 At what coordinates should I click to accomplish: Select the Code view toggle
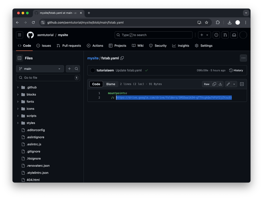coord(96,84)
